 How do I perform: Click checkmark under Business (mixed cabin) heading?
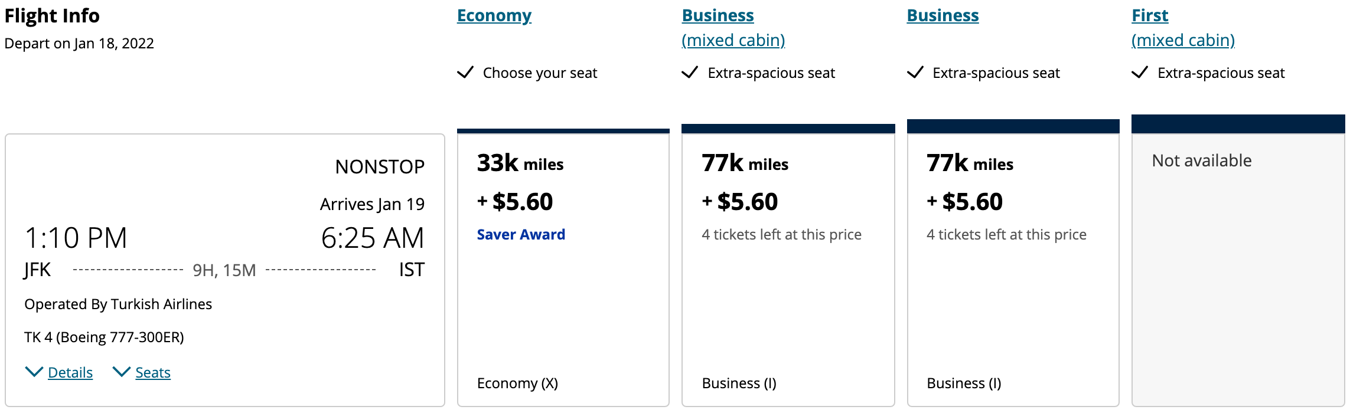pyautogui.click(x=690, y=73)
